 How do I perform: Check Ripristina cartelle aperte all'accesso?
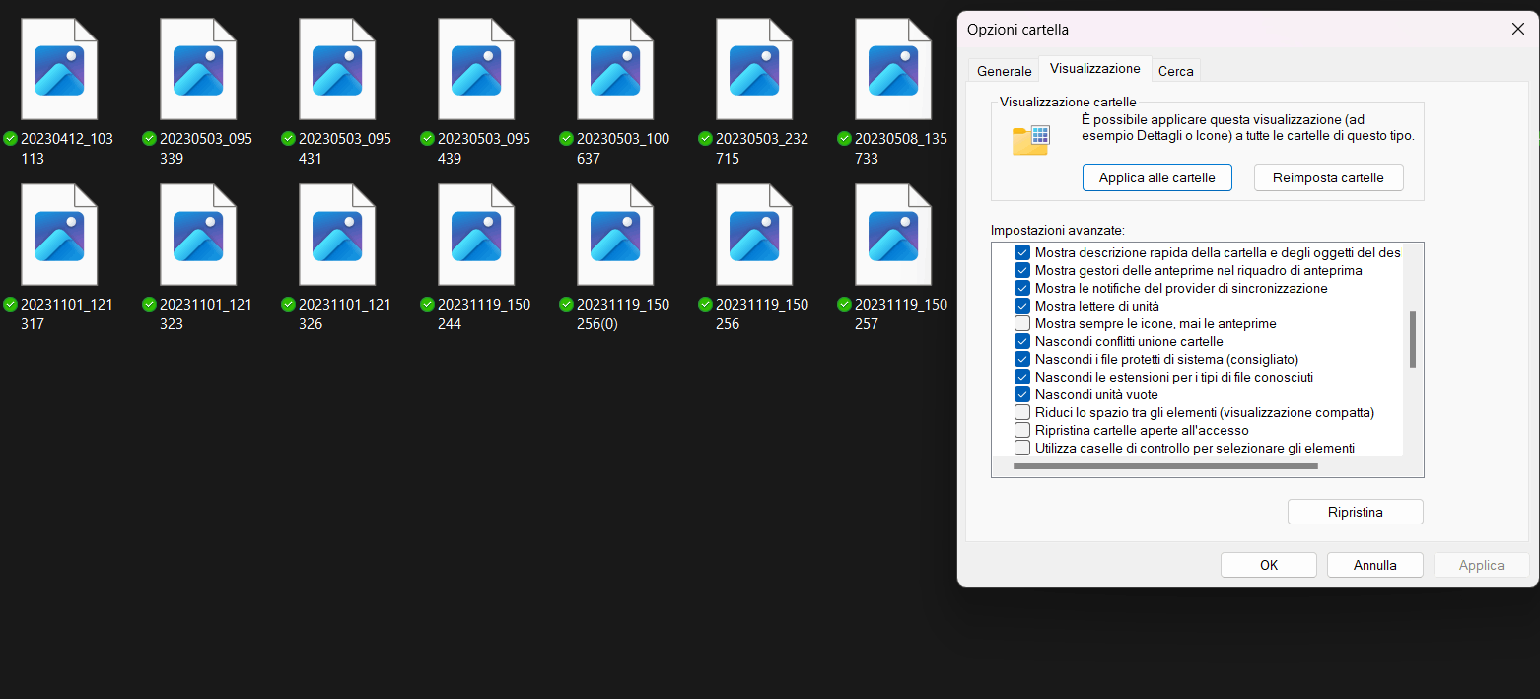point(1022,430)
